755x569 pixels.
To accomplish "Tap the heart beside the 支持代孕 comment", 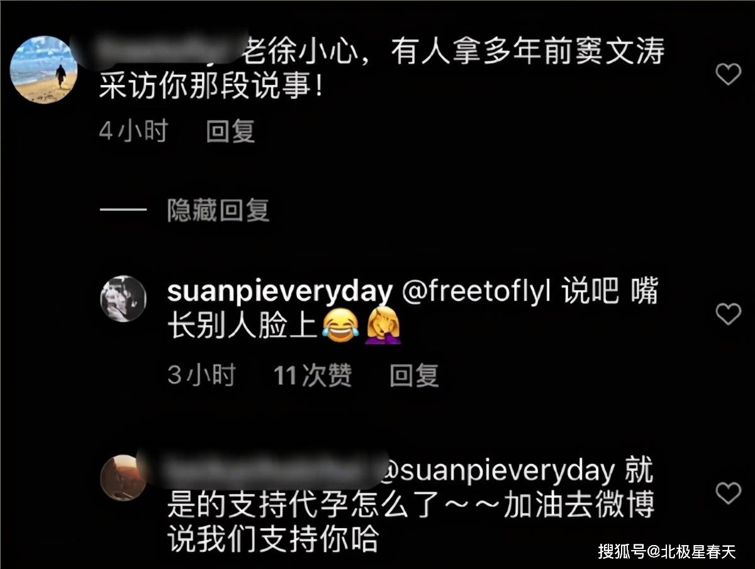I will click(729, 493).
